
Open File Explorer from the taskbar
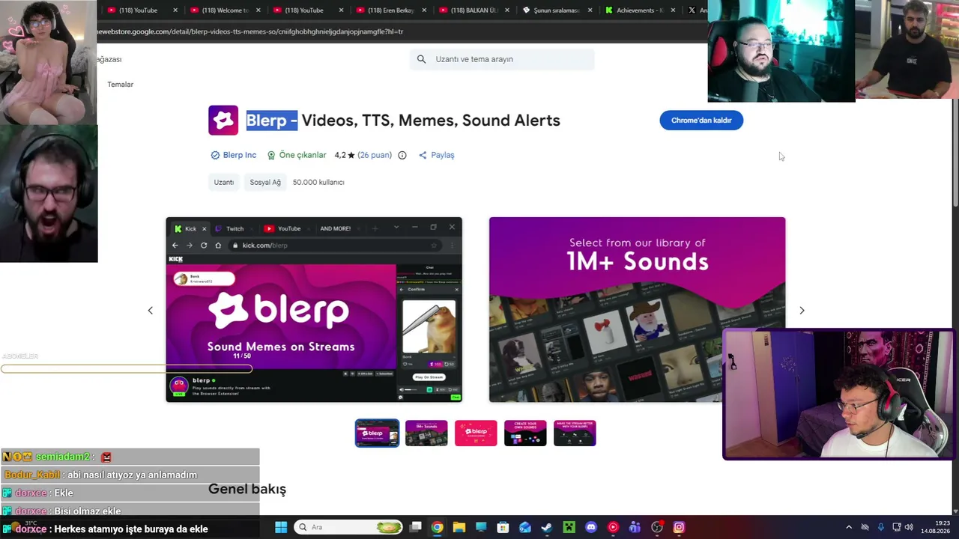[x=459, y=528]
